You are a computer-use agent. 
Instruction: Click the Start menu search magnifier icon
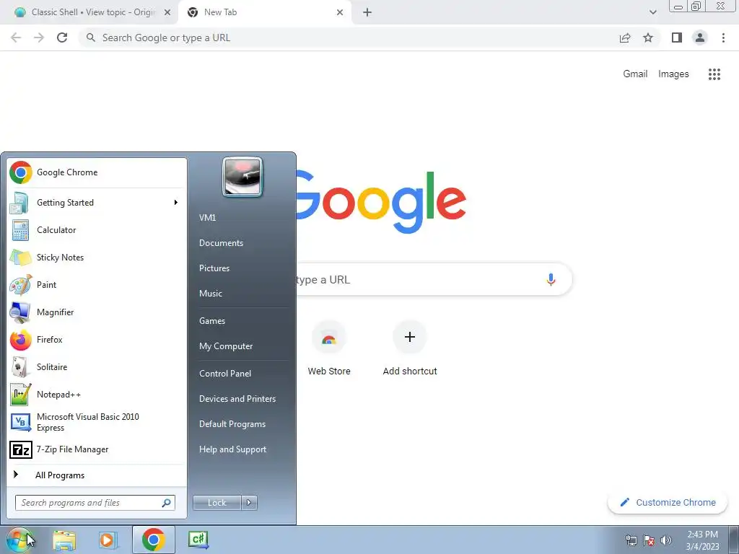[167, 503]
